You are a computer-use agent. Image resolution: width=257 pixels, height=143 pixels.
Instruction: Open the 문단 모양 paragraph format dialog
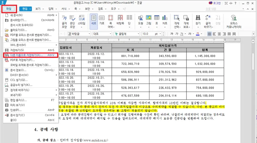pyautogui.click(x=72, y=21)
